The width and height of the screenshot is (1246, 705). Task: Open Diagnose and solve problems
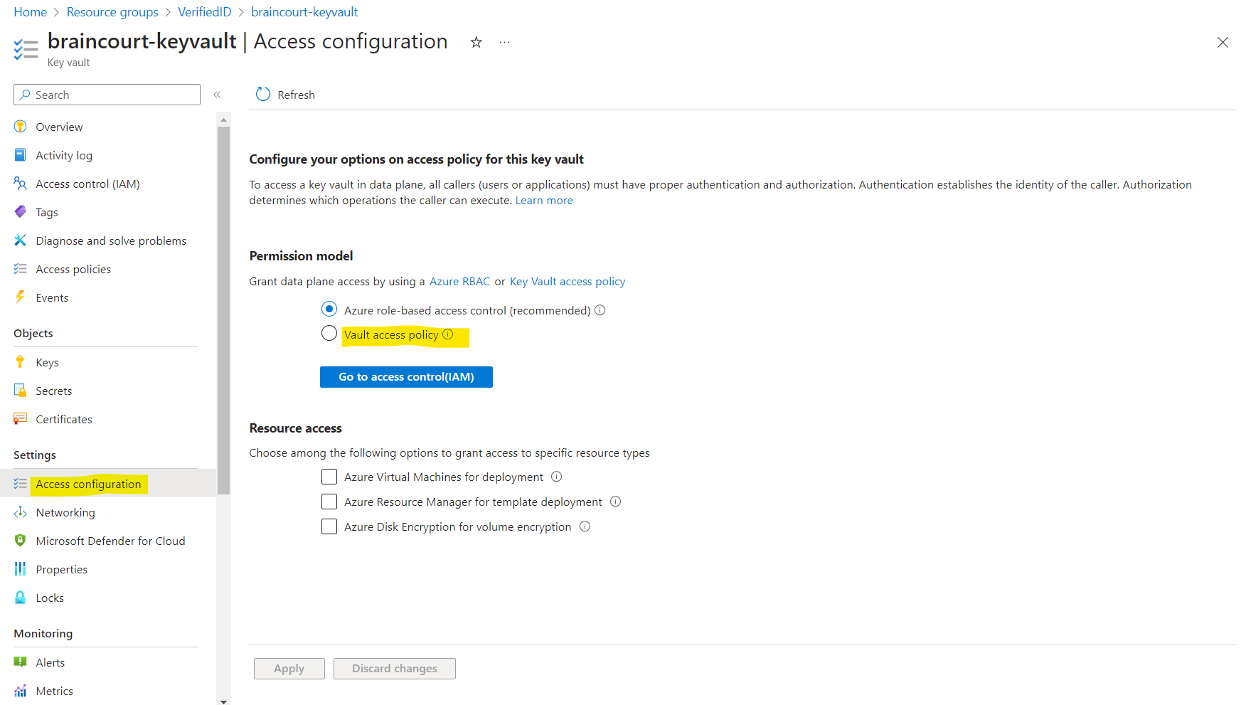point(111,240)
